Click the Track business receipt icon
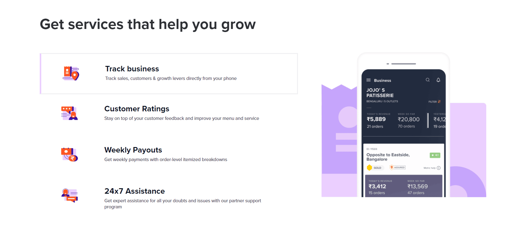This screenshot has width=526, height=248. coord(71,74)
